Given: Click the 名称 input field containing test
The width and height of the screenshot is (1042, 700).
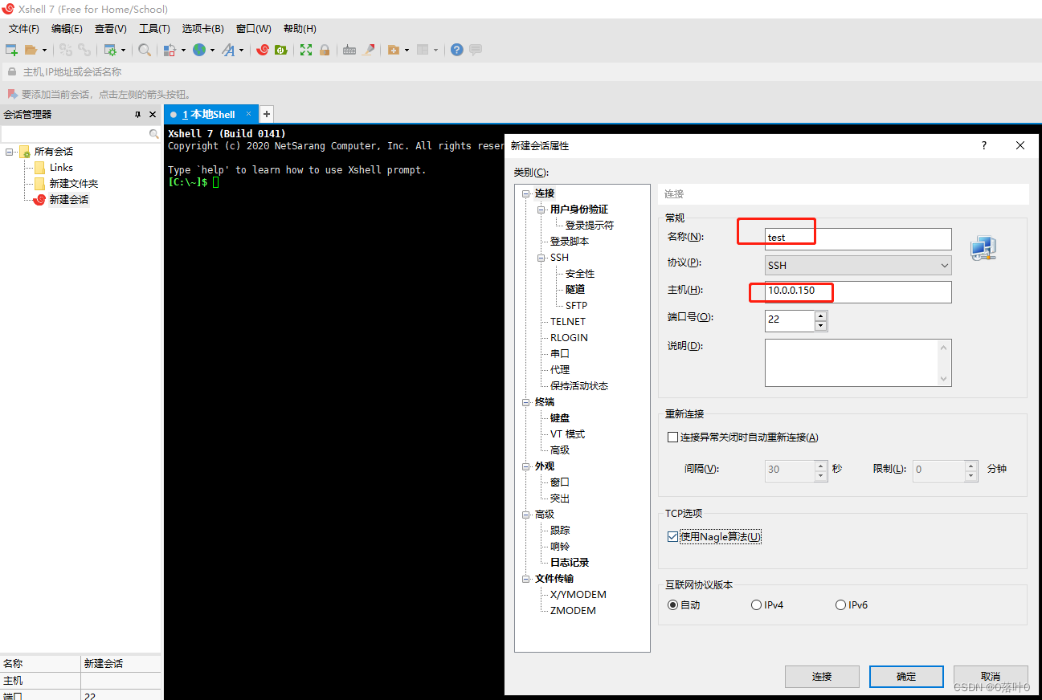Looking at the screenshot, I should pyautogui.click(x=858, y=238).
